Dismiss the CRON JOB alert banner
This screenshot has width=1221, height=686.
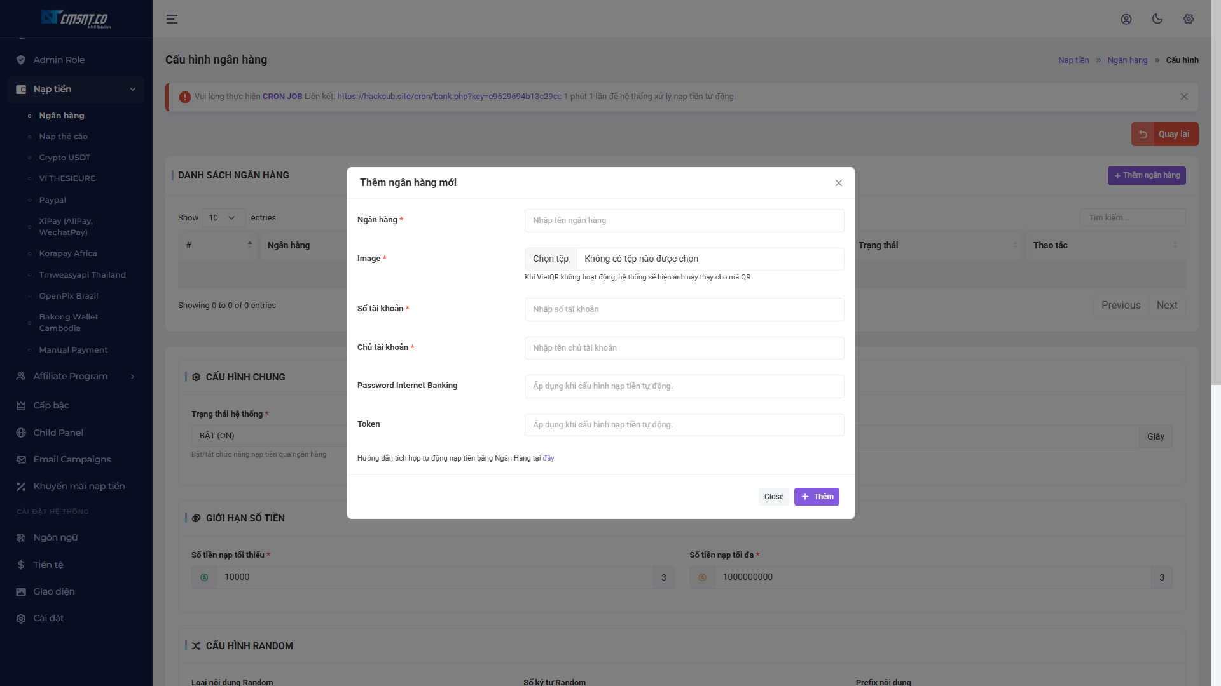coord(1183,97)
